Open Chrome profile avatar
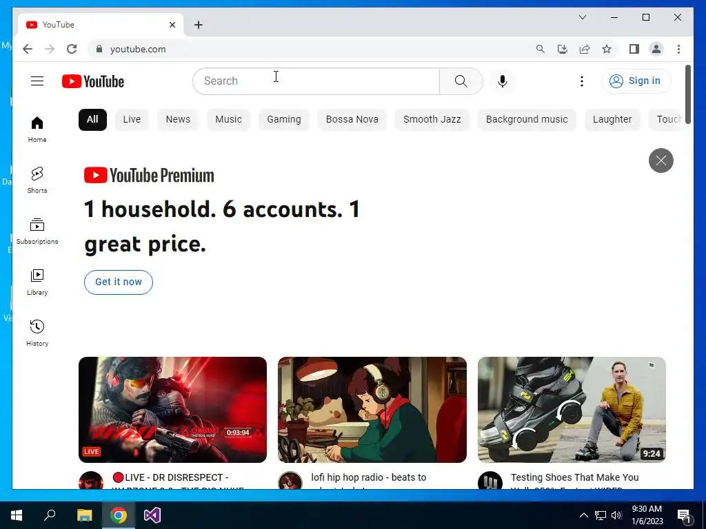Viewport: 706px width, 529px height. click(656, 49)
